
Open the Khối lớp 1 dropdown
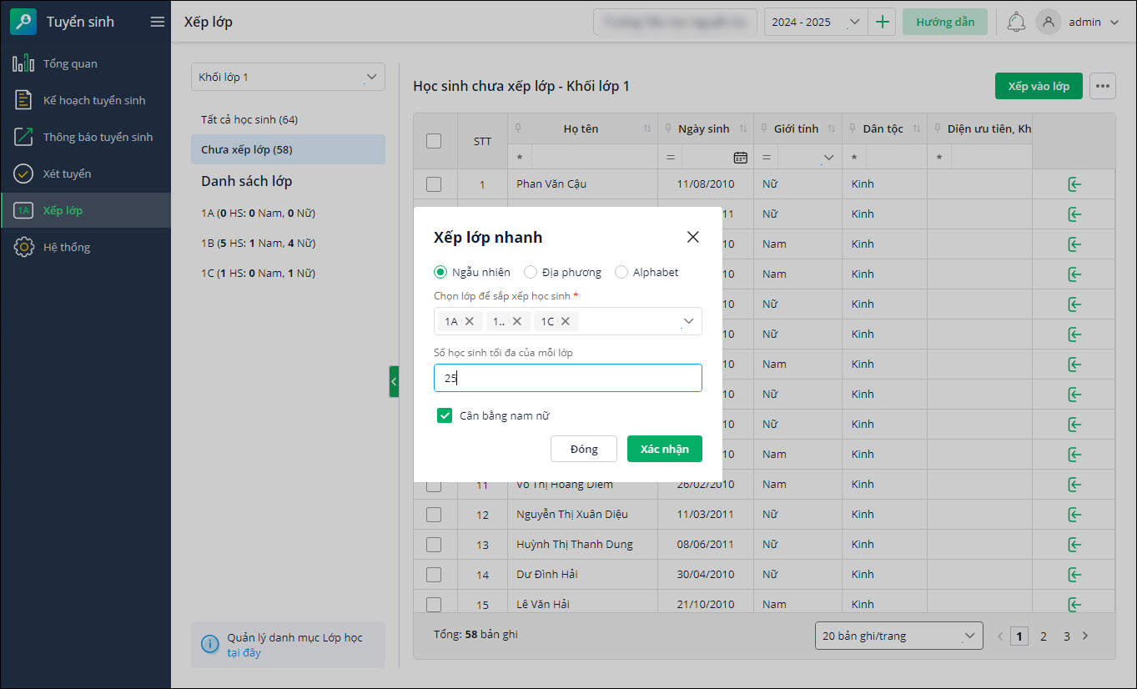(288, 78)
